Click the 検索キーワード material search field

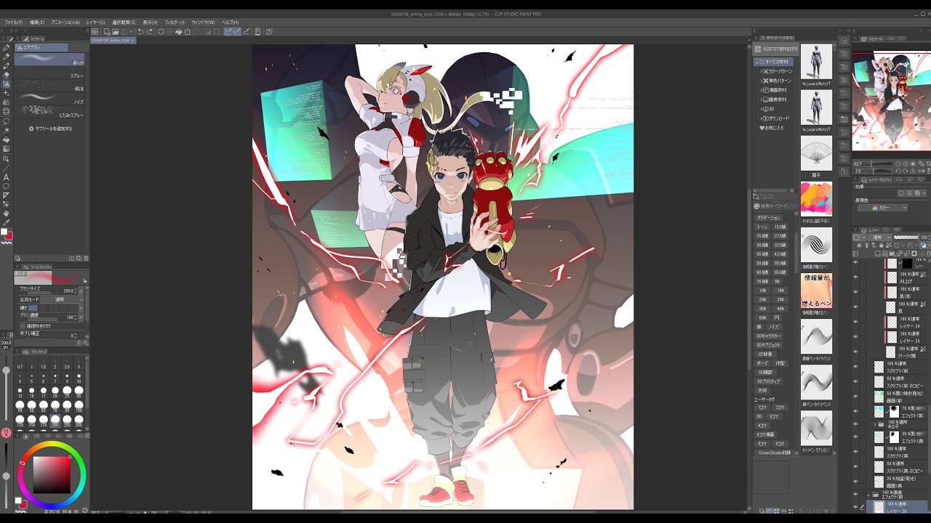pyautogui.click(x=775, y=206)
